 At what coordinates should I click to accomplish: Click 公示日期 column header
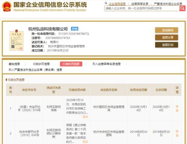click(x=161, y=90)
